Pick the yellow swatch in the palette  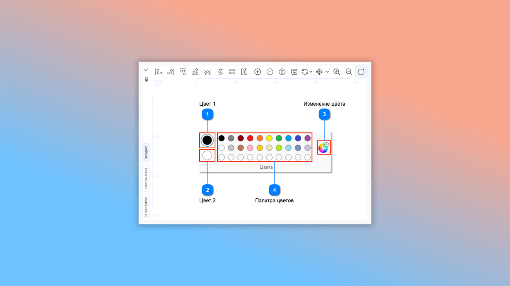click(269, 138)
